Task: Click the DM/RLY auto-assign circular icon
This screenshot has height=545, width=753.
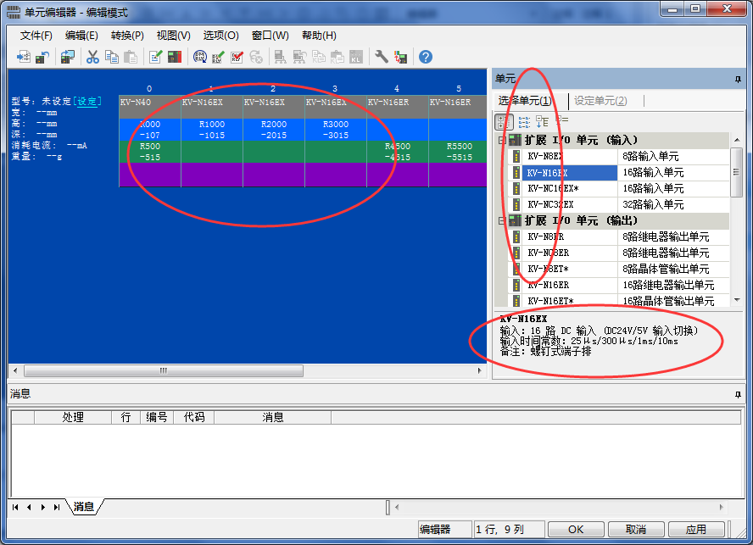Action: [x=200, y=57]
